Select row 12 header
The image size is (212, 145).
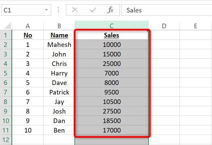6,140
